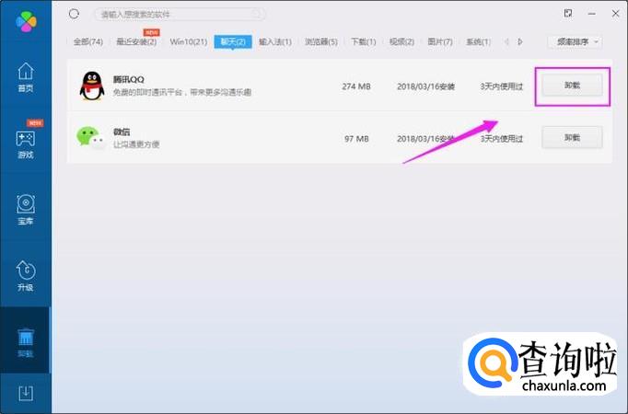Switch to the 全部(74) tab
This screenshot has height=414, width=628.
(88, 41)
